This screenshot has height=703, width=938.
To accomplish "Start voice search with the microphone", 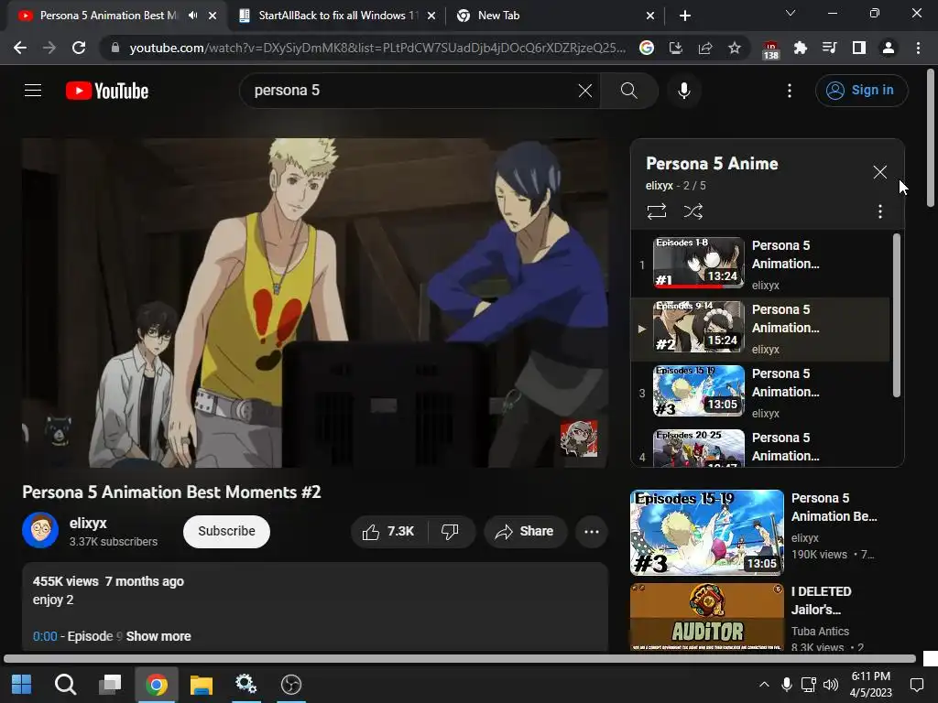I will 683,91.
